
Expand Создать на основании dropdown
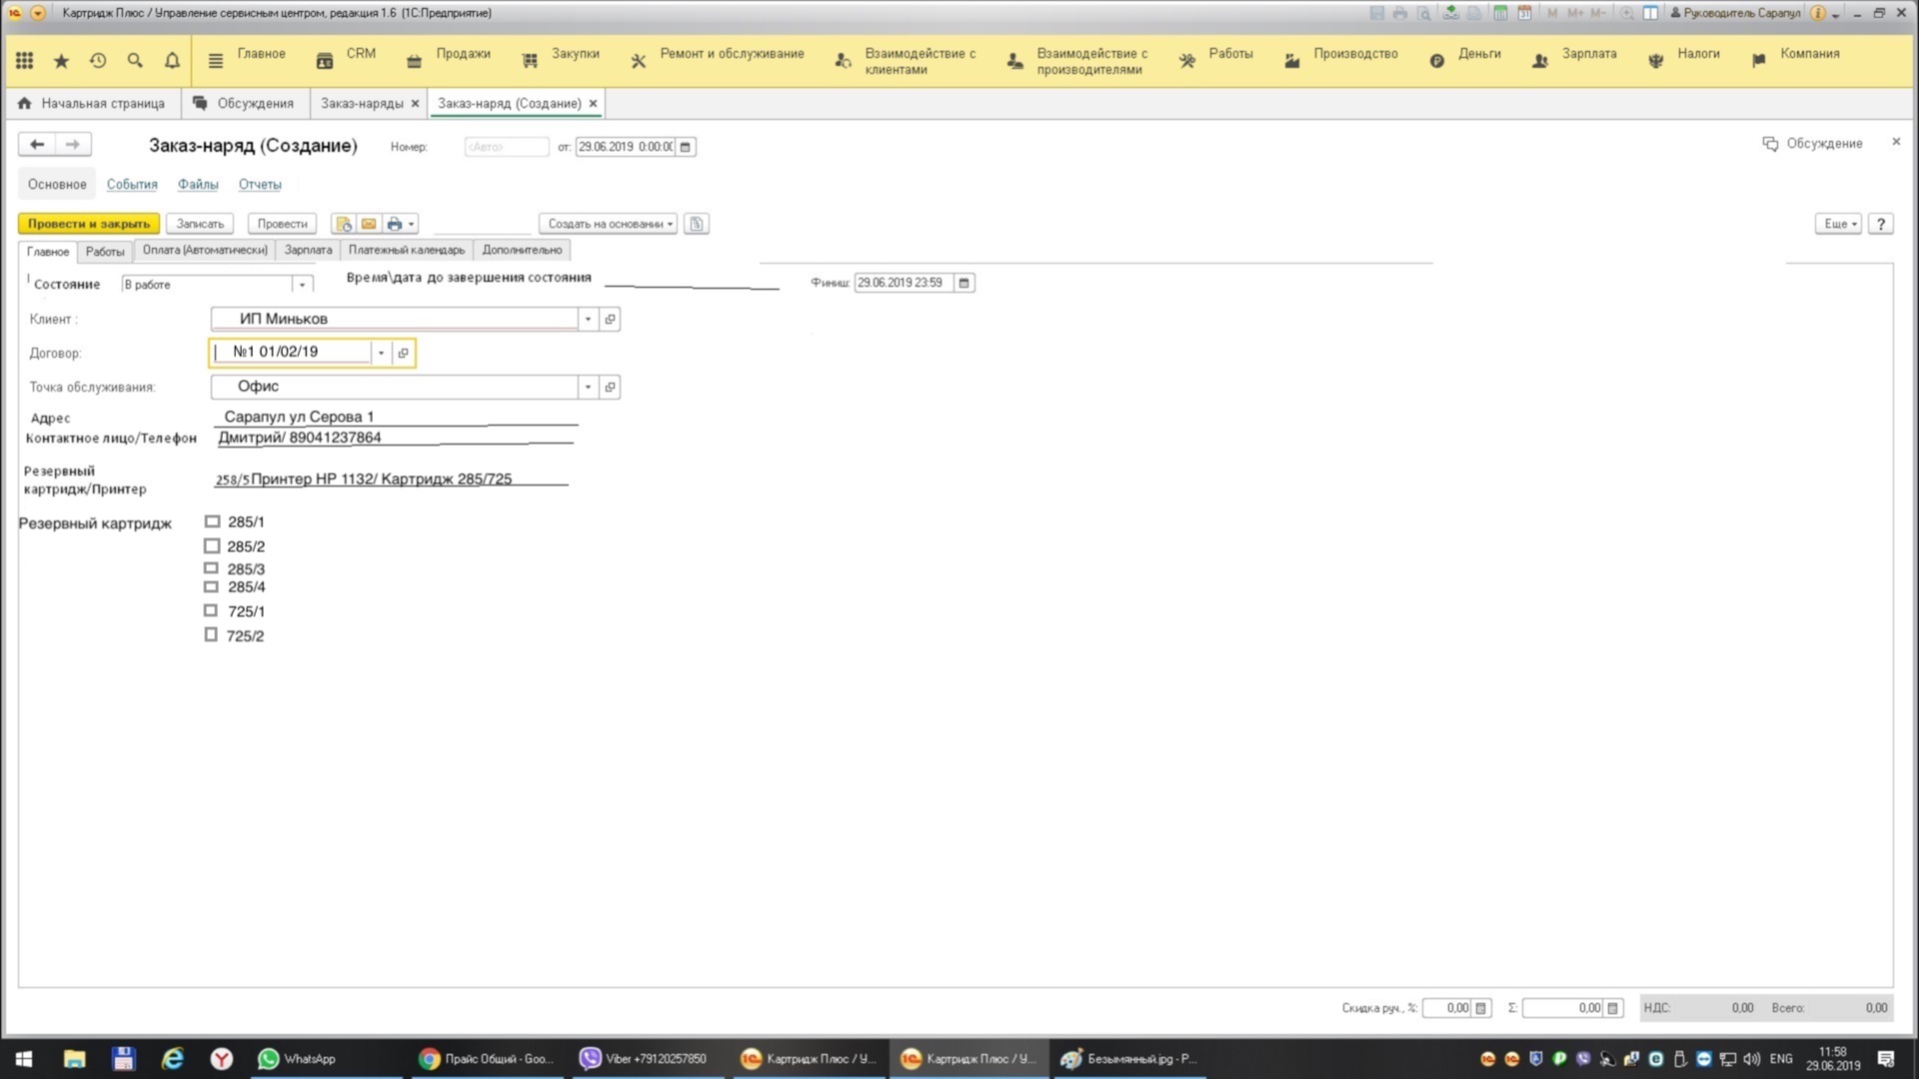[x=608, y=224]
